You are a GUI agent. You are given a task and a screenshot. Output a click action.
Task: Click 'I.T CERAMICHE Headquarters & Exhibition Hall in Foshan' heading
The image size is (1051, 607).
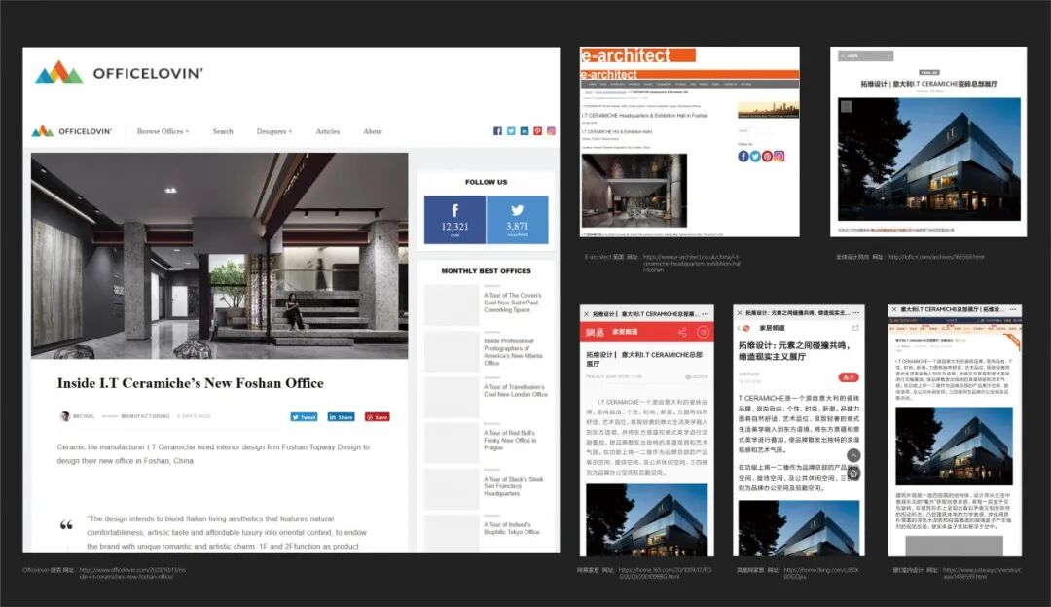pyautogui.click(x=645, y=115)
